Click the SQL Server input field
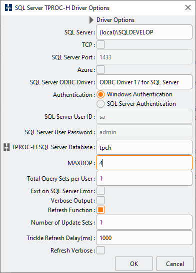This screenshot has height=273, width=196. (x=144, y=32)
